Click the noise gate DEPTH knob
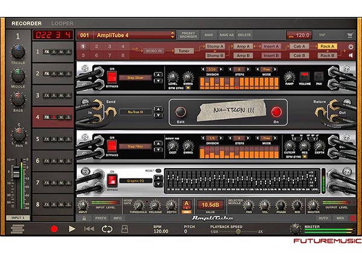This screenshot has height=254, width=362. (x=171, y=205)
